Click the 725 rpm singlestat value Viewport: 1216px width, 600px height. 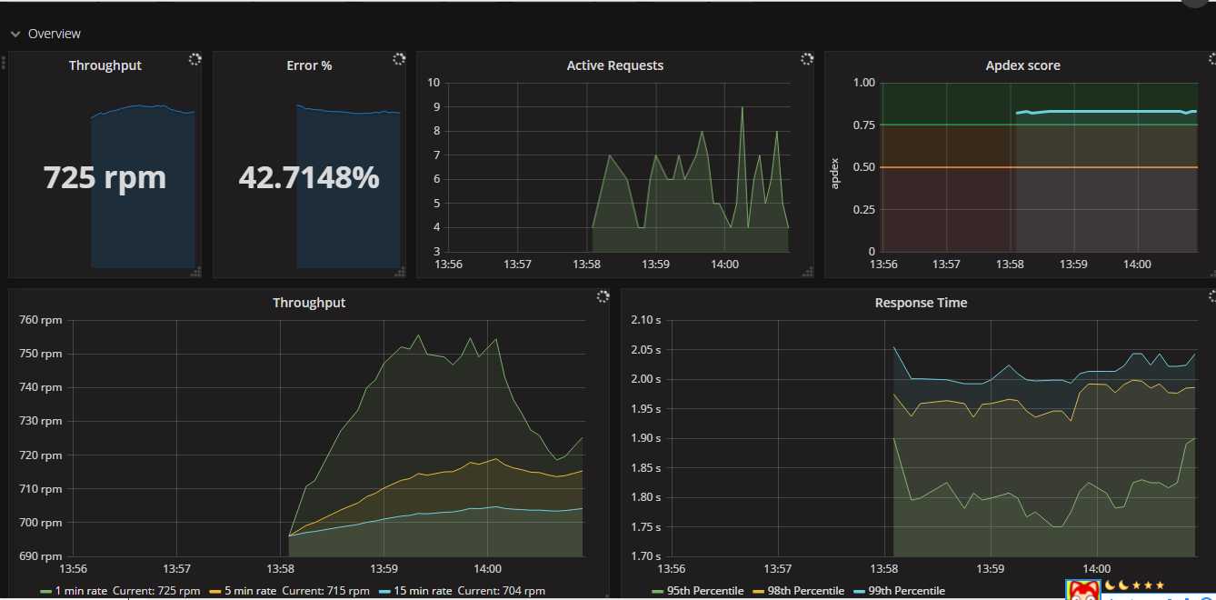tap(105, 177)
